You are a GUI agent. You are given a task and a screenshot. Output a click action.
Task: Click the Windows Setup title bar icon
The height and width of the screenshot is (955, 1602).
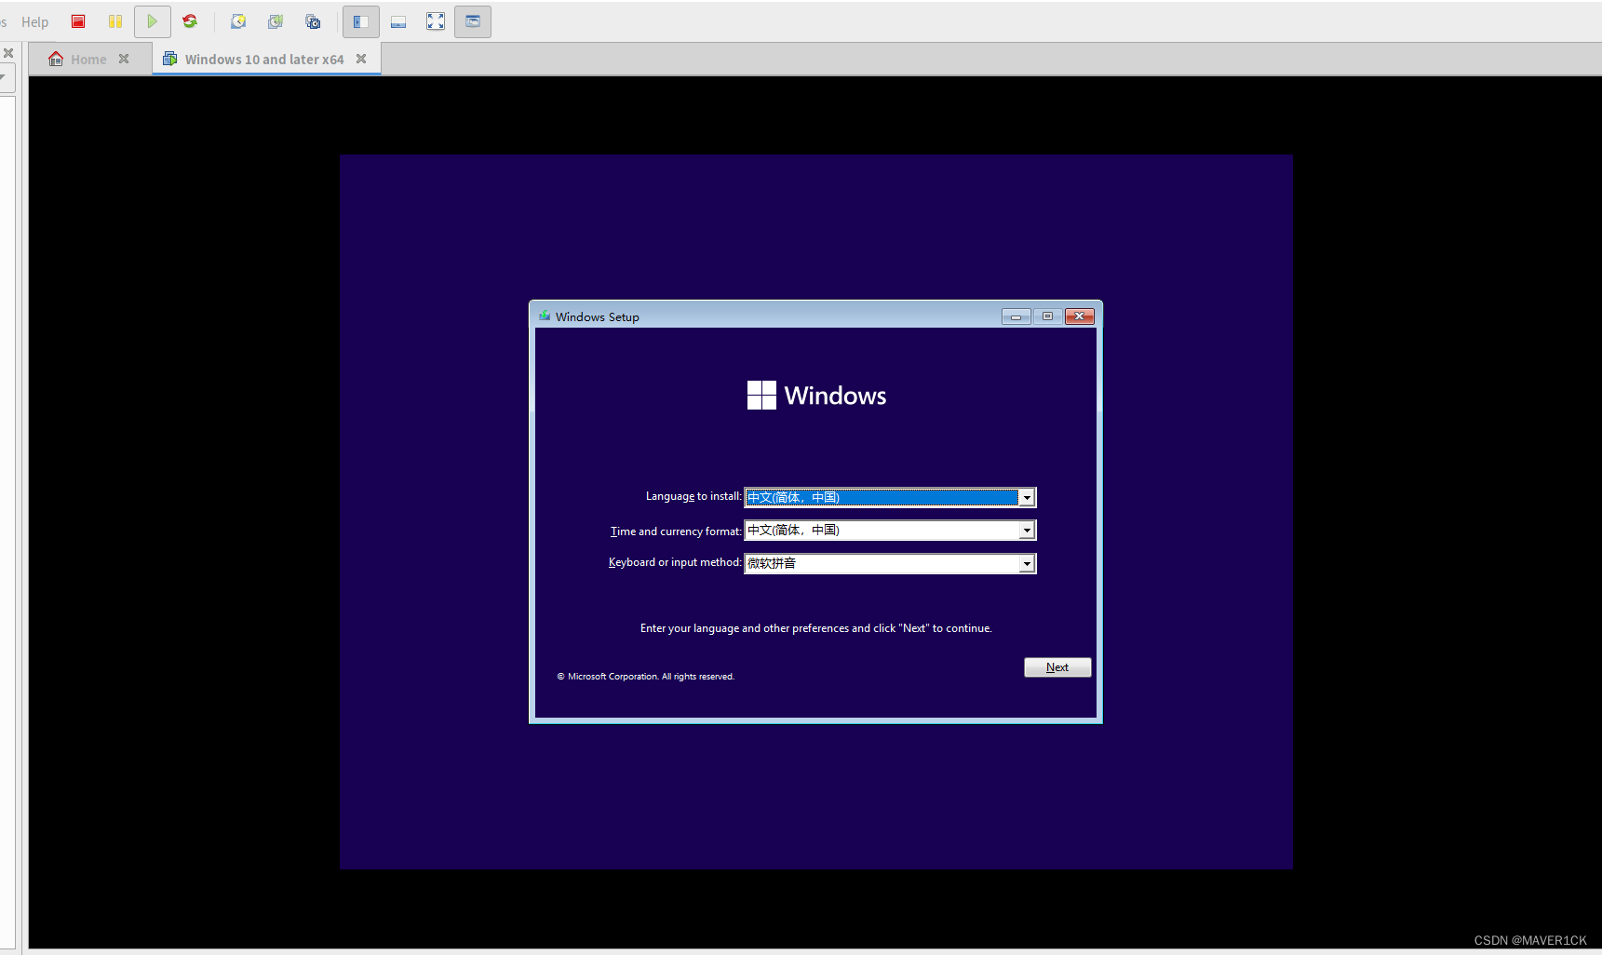(545, 316)
